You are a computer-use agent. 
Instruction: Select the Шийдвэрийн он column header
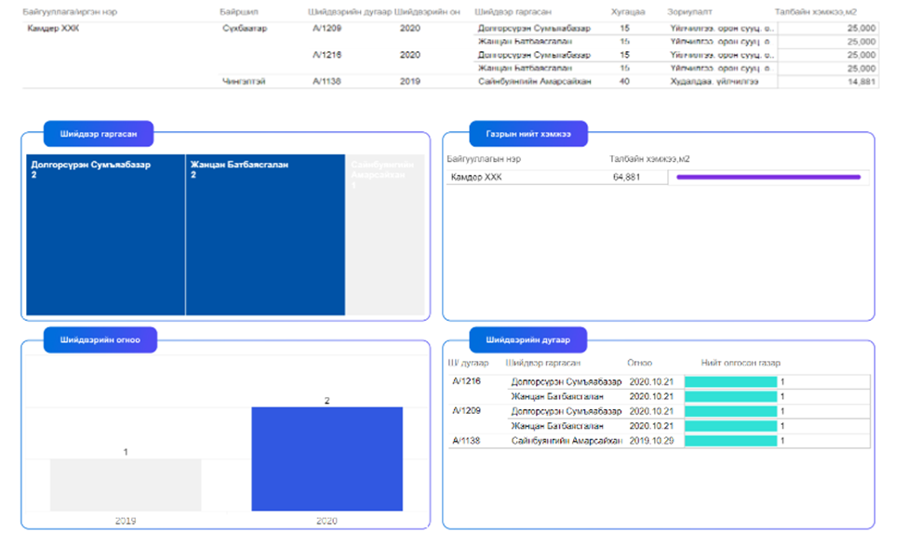(427, 11)
